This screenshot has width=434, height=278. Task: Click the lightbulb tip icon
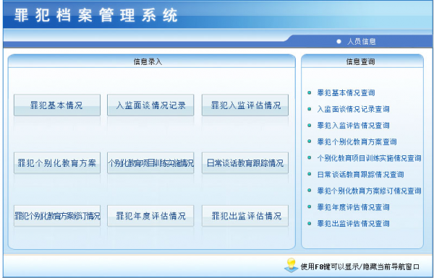pos(291,265)
